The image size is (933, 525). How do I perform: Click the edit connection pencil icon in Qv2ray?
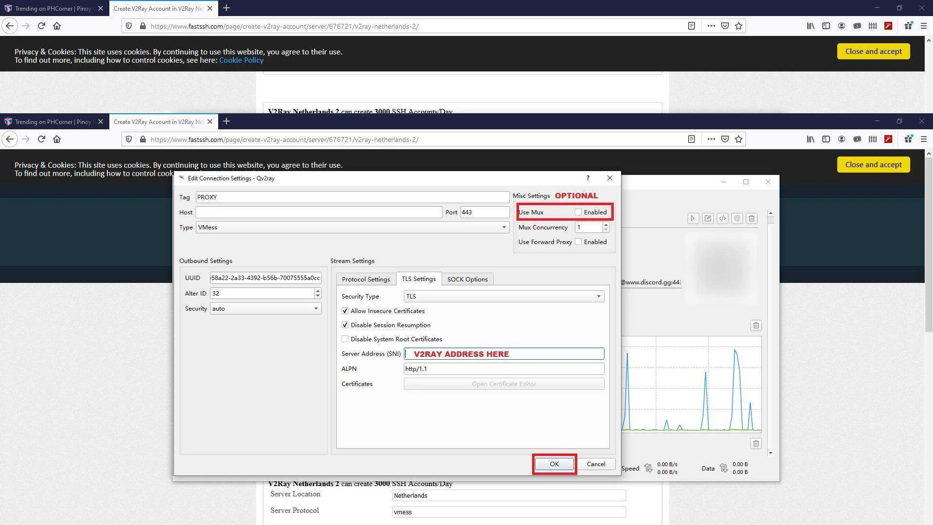(708, 219)
